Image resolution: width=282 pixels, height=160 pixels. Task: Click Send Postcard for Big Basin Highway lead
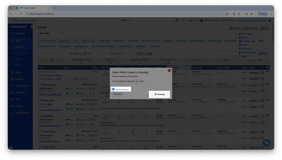tap(80, 79)
